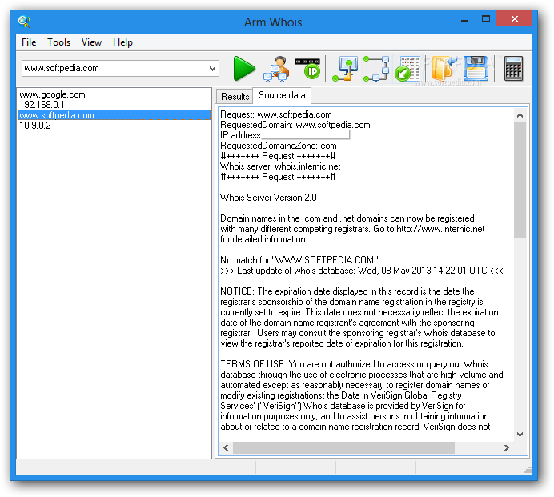Click the trace route nodes icon

point(376,69)
